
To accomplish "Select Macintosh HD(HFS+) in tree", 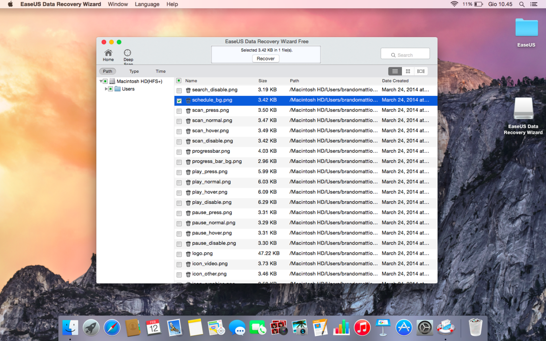I will [139, 81].
